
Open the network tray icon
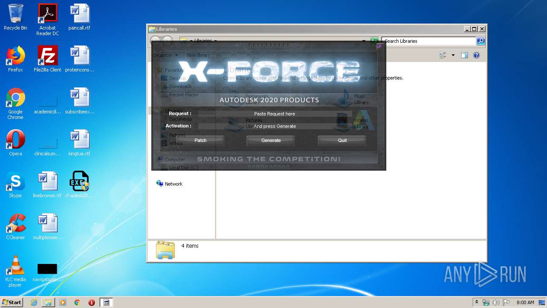pos(486,302)
